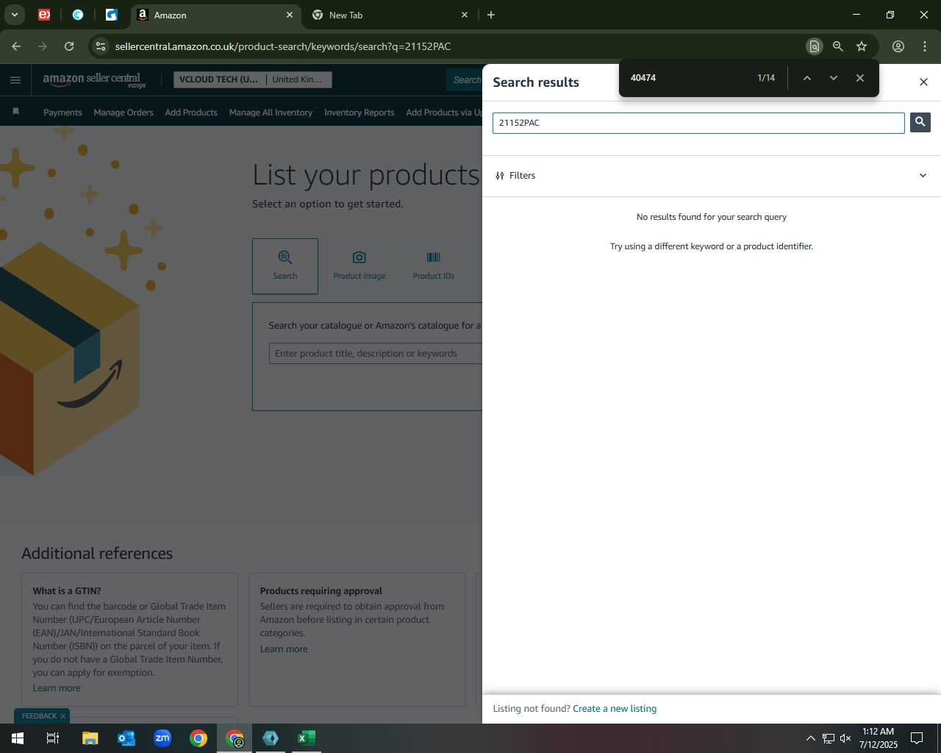Reload the page
Image resolution: width=941 pixels, height=753 pixels.
click(69, 46)
